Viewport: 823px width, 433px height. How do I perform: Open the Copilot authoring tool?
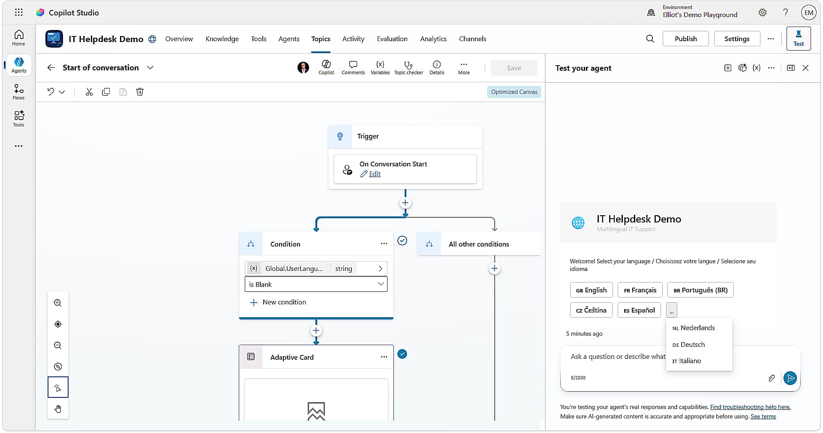[x=326, y=67]
